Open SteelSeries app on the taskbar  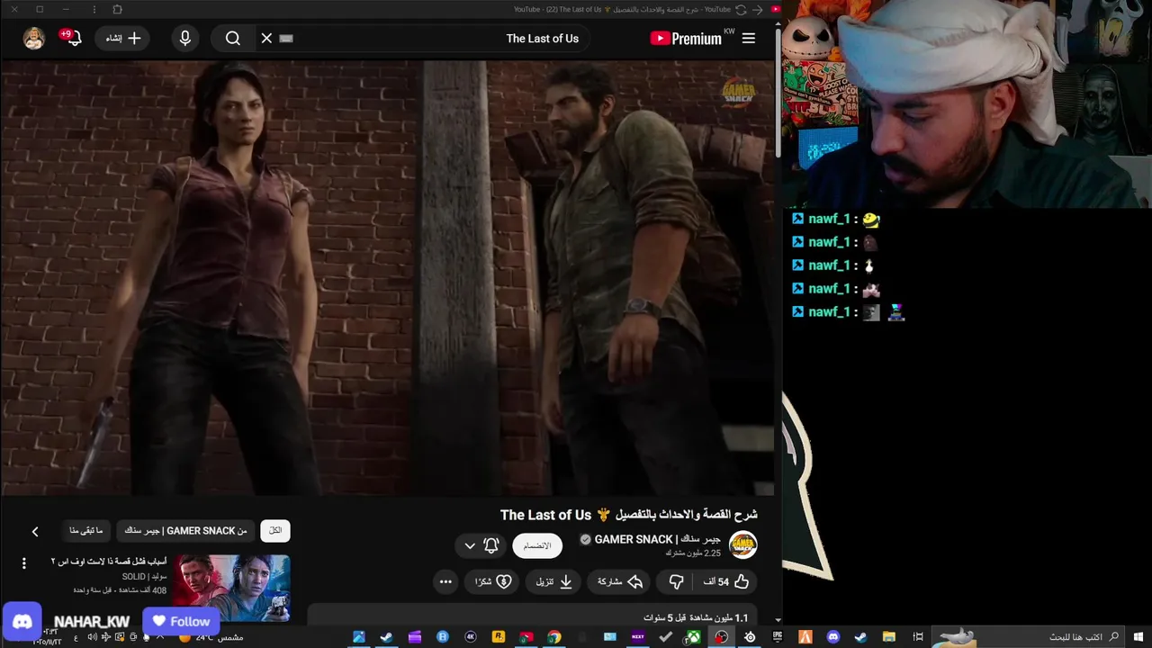(x=750, y=637)
